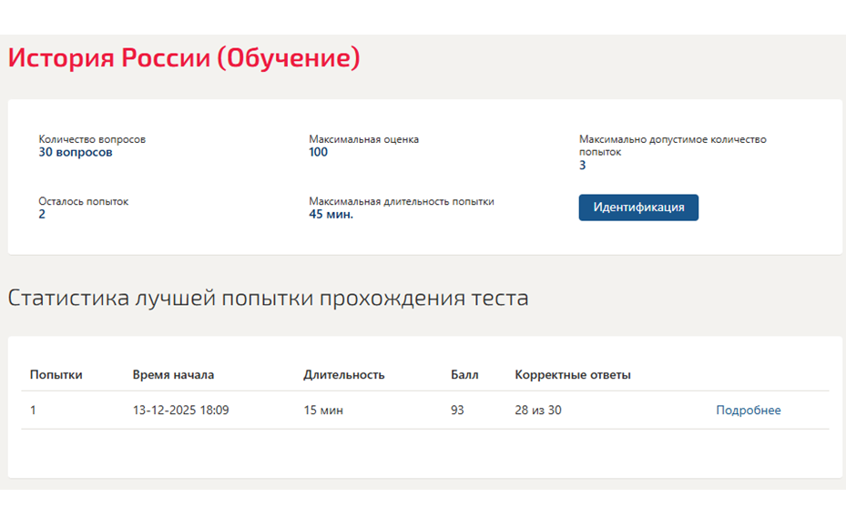
Task: Click the История России (Обучение) page title
Action: pyautogui.click(x=184, y=57)
